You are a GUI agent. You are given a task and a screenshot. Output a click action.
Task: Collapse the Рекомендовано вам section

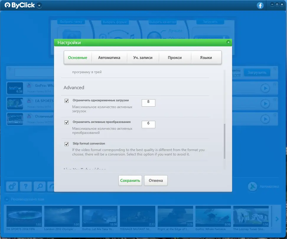(x=7, y=199)
